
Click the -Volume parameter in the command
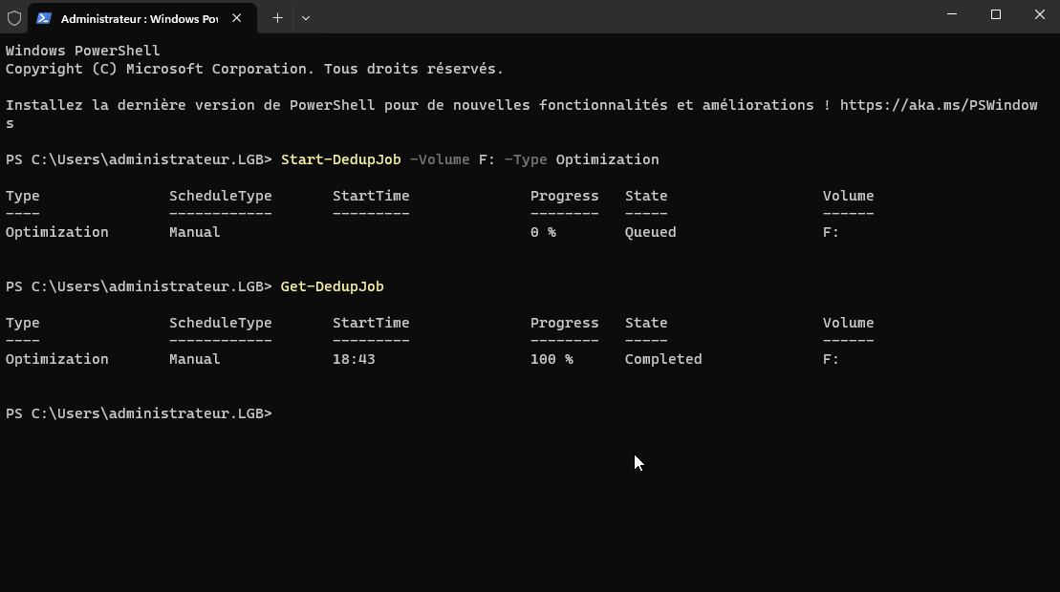click(x=440, y=159)
